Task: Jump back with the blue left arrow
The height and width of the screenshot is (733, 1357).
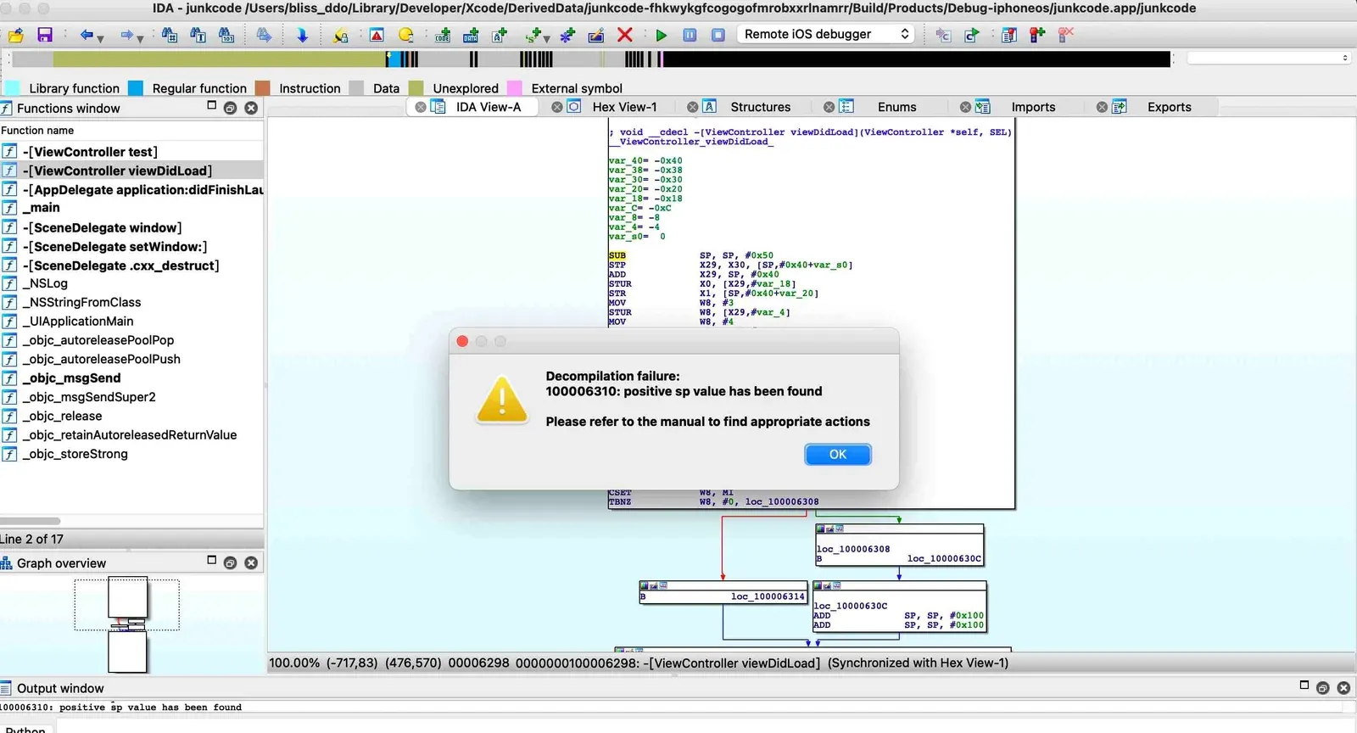Action: pyautogui.click(x=86, y=35)
